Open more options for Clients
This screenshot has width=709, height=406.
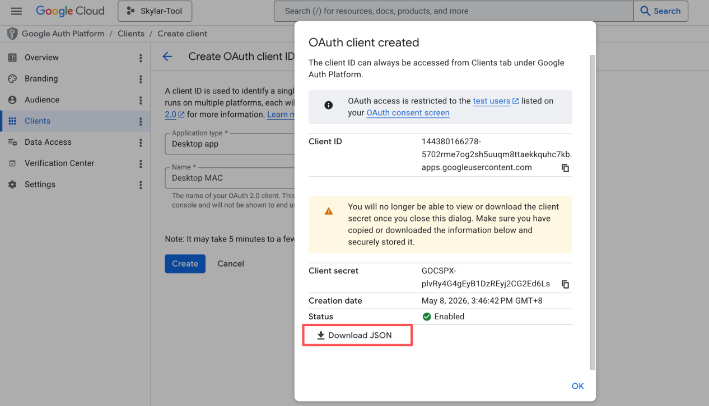coord(141,121)
